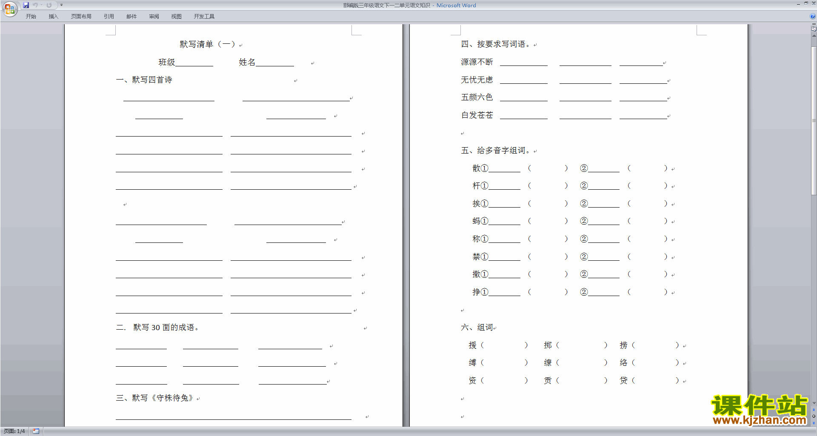Click the character 掷 in section six
817x436 pixels.
pos(548,345)
